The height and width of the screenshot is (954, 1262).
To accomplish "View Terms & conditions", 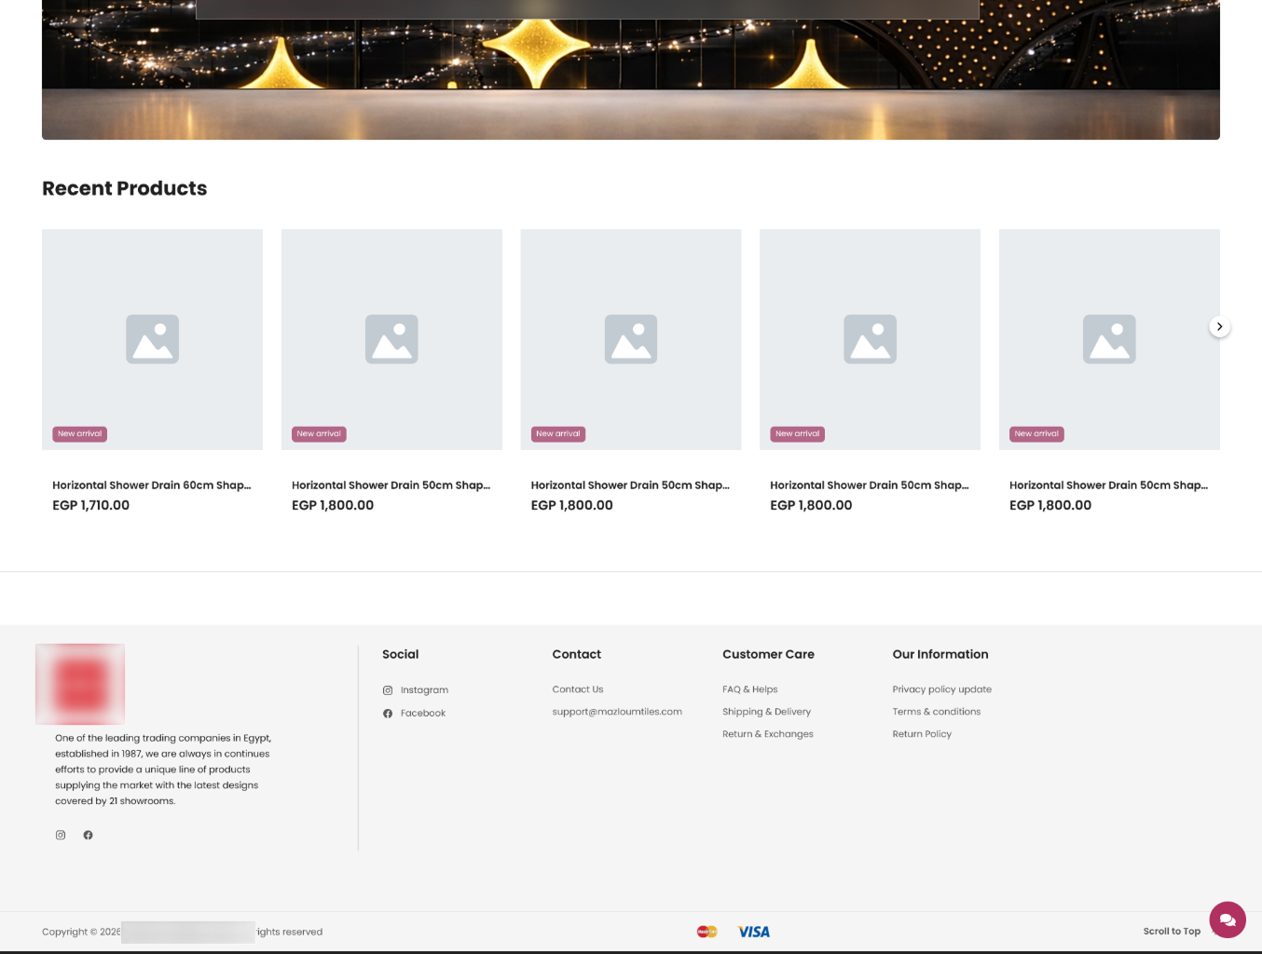I will point(936,711).
